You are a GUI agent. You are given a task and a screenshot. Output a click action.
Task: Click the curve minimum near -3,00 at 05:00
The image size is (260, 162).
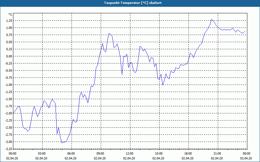click(62, 143)
